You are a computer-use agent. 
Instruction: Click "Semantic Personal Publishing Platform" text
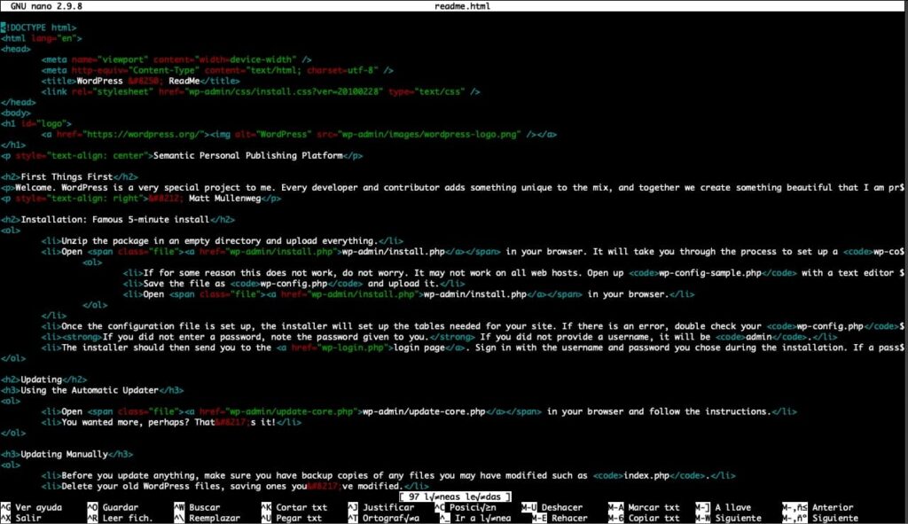pyautogui.click(x=248, y=156)
